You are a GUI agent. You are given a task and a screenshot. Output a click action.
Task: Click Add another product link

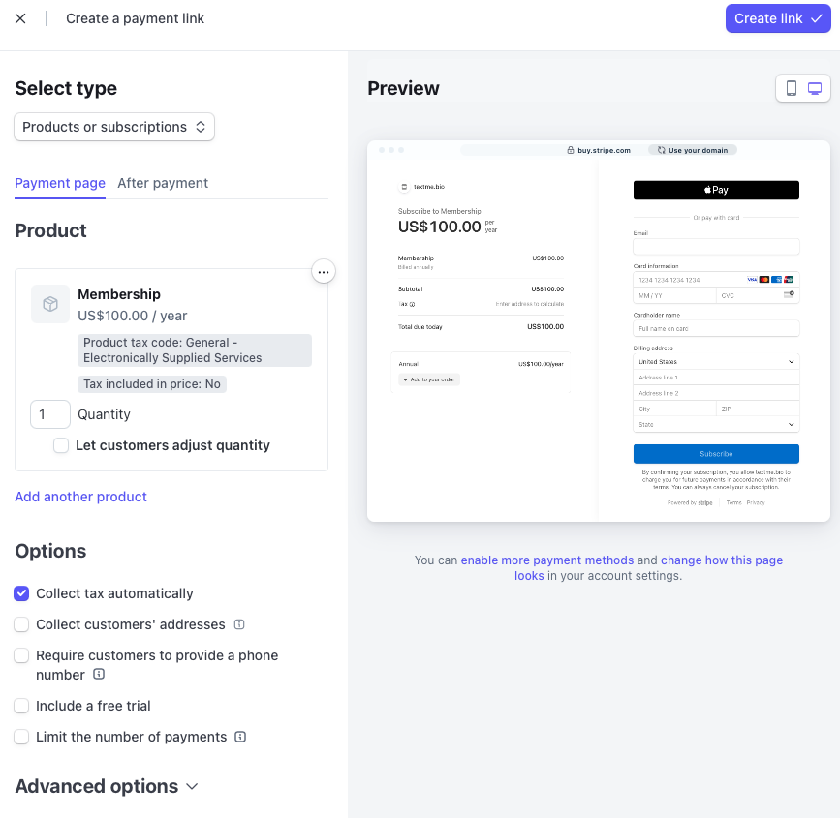point(81,497)
